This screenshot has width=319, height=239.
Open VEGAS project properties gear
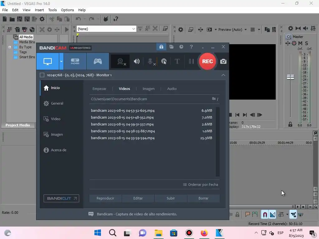[42, 19]
